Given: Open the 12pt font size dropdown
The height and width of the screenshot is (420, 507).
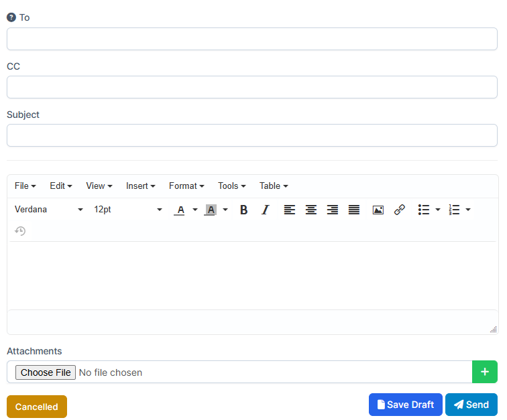Looking at the screenshot, I should tap(127, 210).
